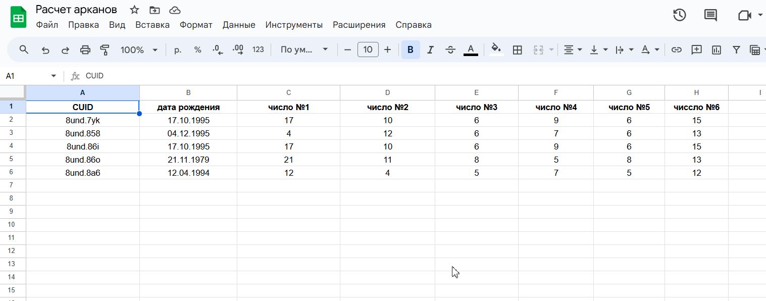The width and height of the screenshot is (766, 301).
Task: Click the percent format button
Action: 197,49
